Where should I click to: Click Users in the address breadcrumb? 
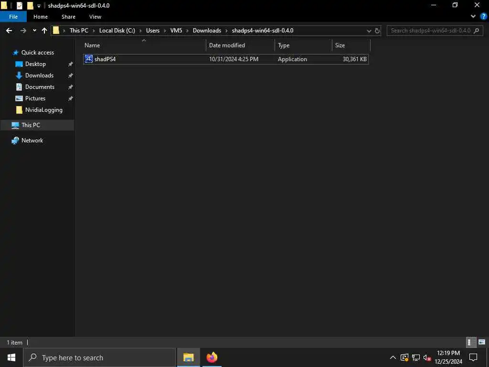pos(152,31)
